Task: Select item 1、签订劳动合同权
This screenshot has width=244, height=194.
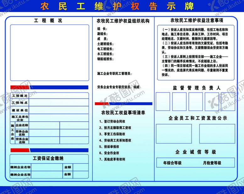Action: 112,121
